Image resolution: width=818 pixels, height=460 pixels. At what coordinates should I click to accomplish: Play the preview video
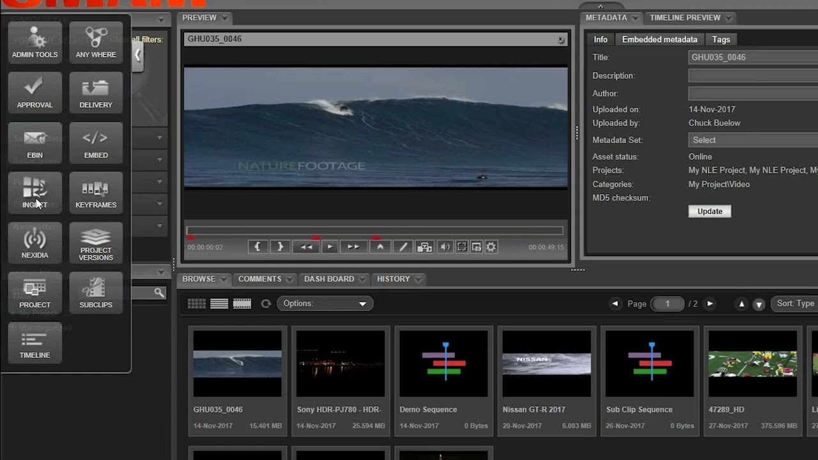click(x=330, y=247)
